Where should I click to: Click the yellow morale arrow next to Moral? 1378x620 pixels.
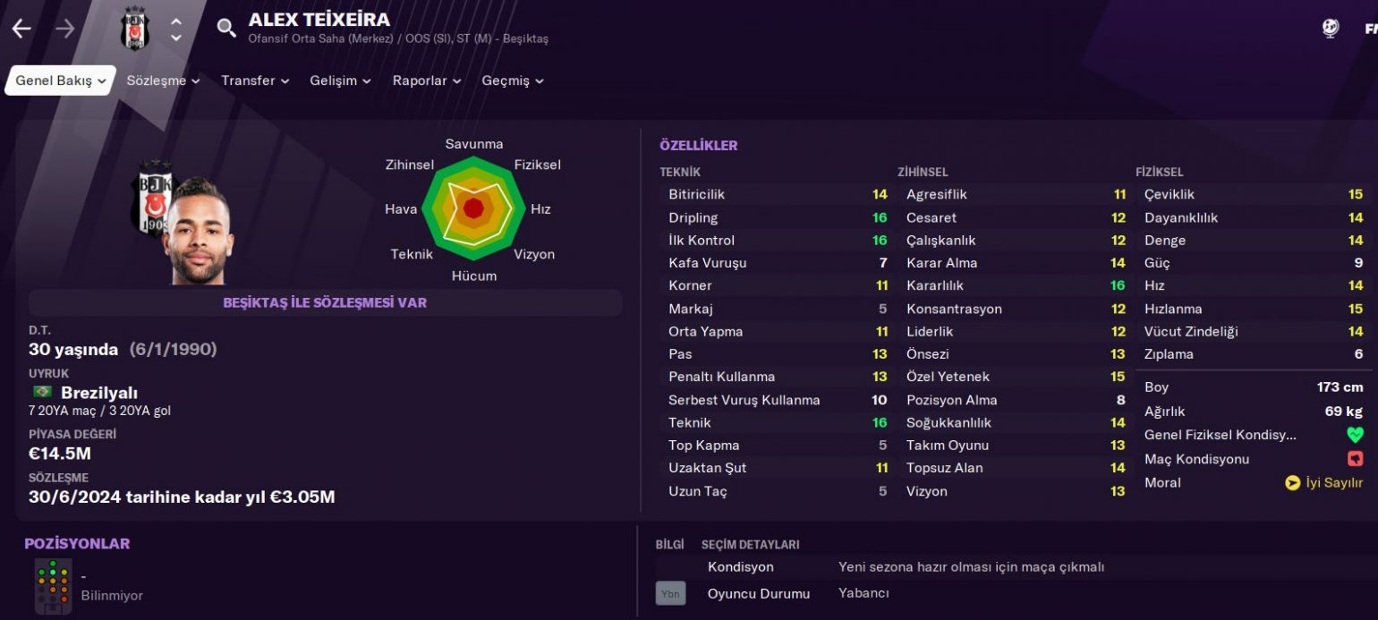1291,483
